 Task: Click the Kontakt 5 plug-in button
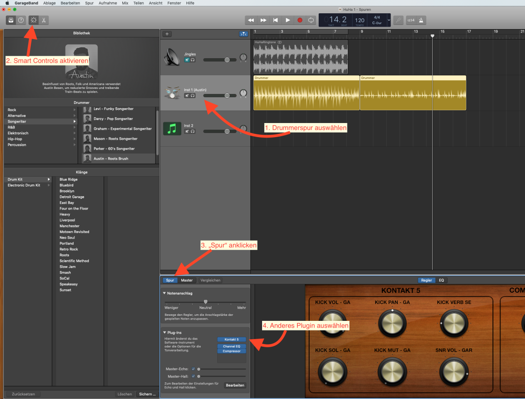(232, 340)
